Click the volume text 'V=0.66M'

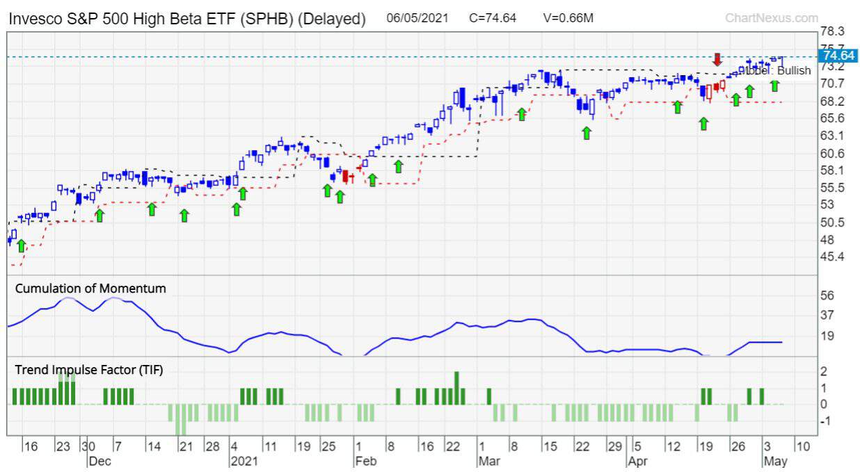568,18
